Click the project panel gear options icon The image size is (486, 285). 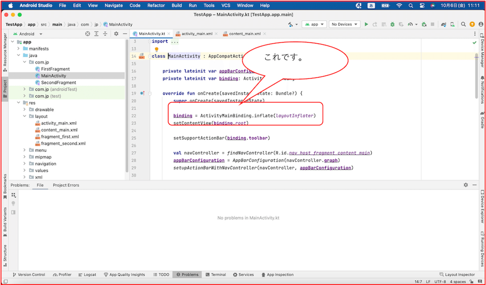click(x=116, y=34)
